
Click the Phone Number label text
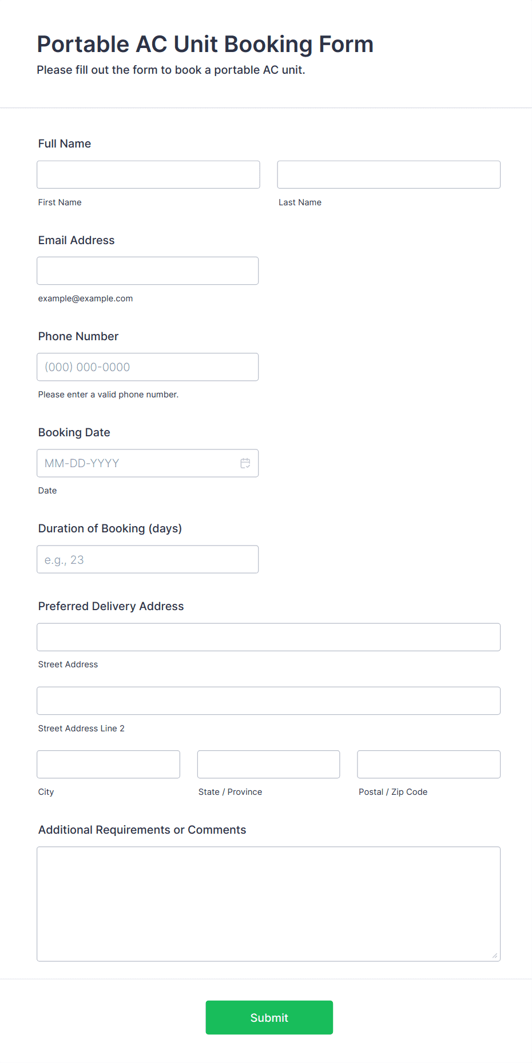[78, 336]
